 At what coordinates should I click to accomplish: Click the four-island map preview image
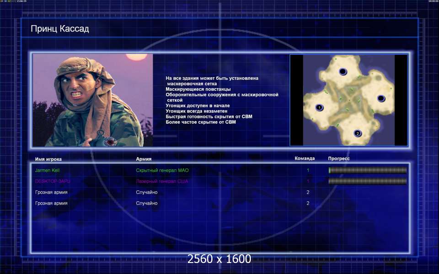pos(349,100)
